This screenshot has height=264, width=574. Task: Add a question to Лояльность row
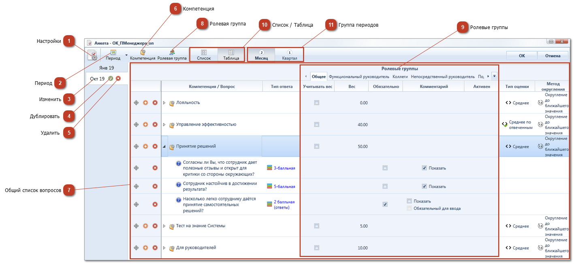pos(145,103)
